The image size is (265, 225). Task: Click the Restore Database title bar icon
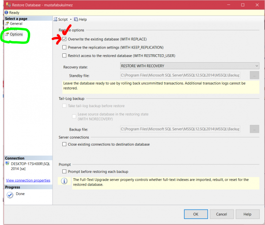pyautogui.click(x=8, y=5)
